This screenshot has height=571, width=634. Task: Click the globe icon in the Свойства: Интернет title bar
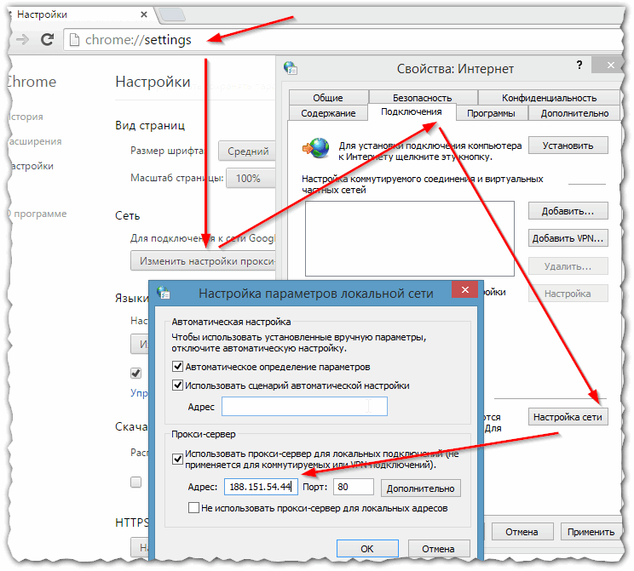[x=291, y=68]
